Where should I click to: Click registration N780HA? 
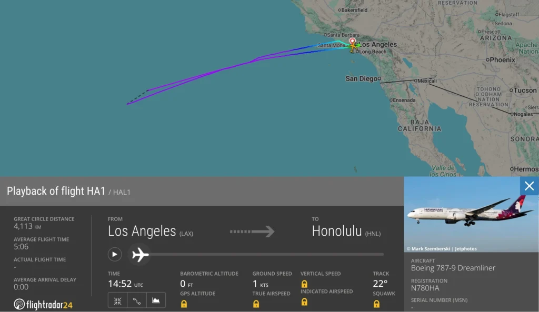(425, 288)
